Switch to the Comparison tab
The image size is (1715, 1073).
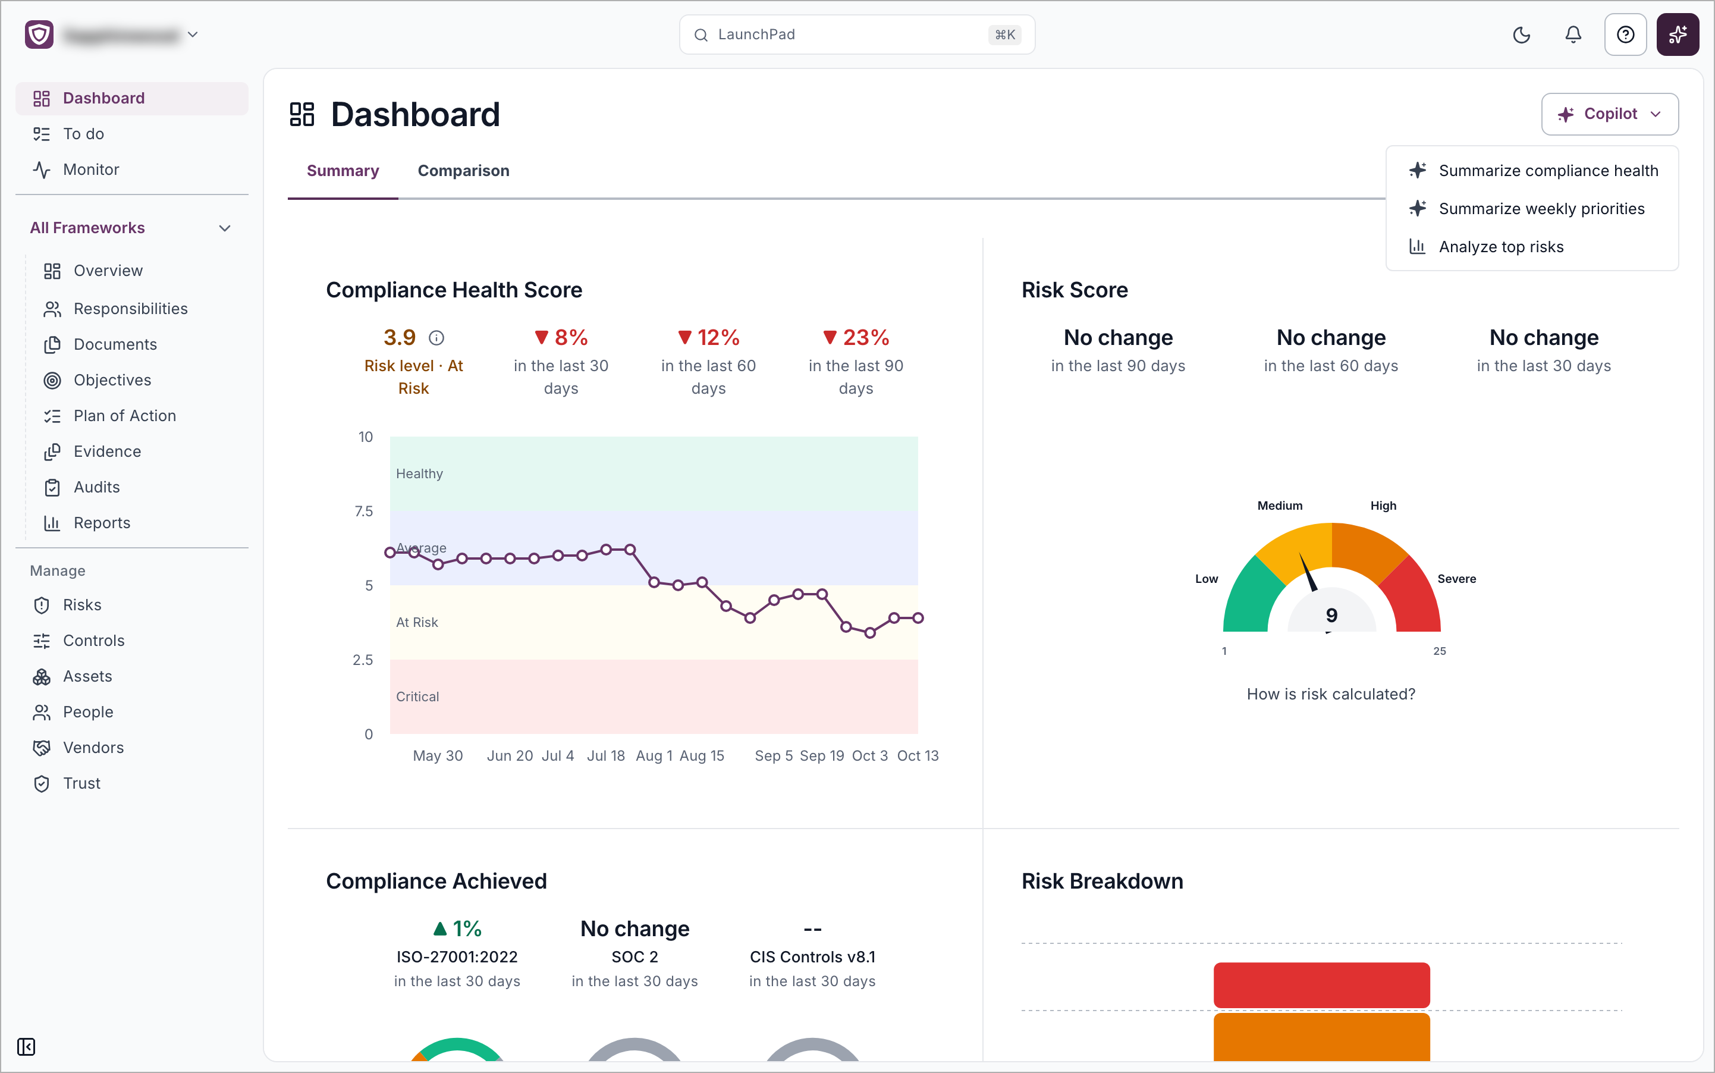coord(463,171)
